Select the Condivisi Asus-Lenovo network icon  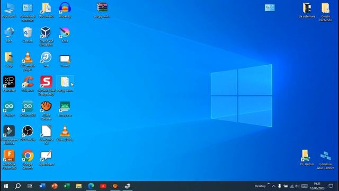(325, 156)
